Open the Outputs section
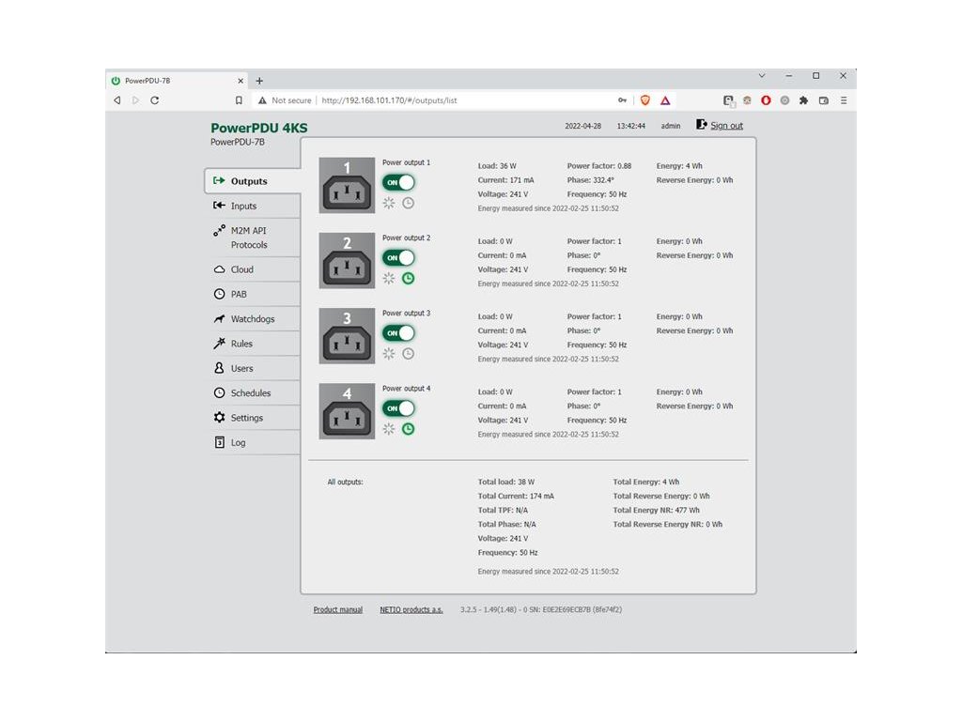This screenshot has height=721, width=962. [253, 181]
